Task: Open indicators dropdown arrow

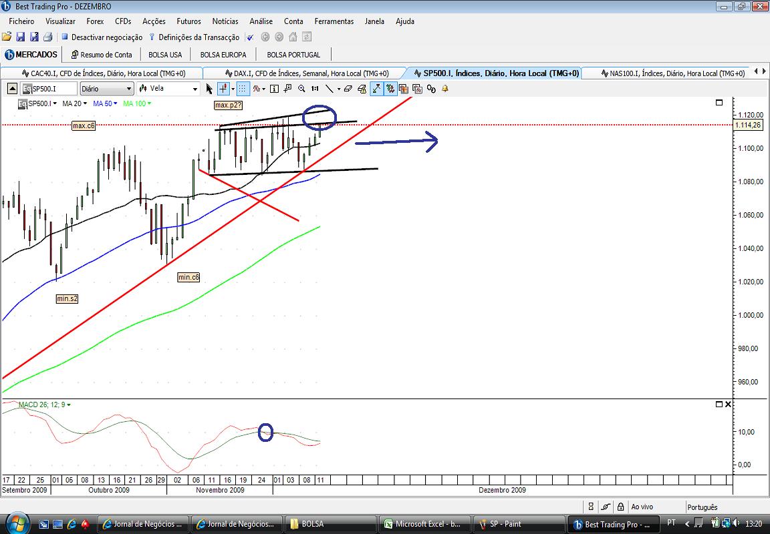Action: [264, 89]
